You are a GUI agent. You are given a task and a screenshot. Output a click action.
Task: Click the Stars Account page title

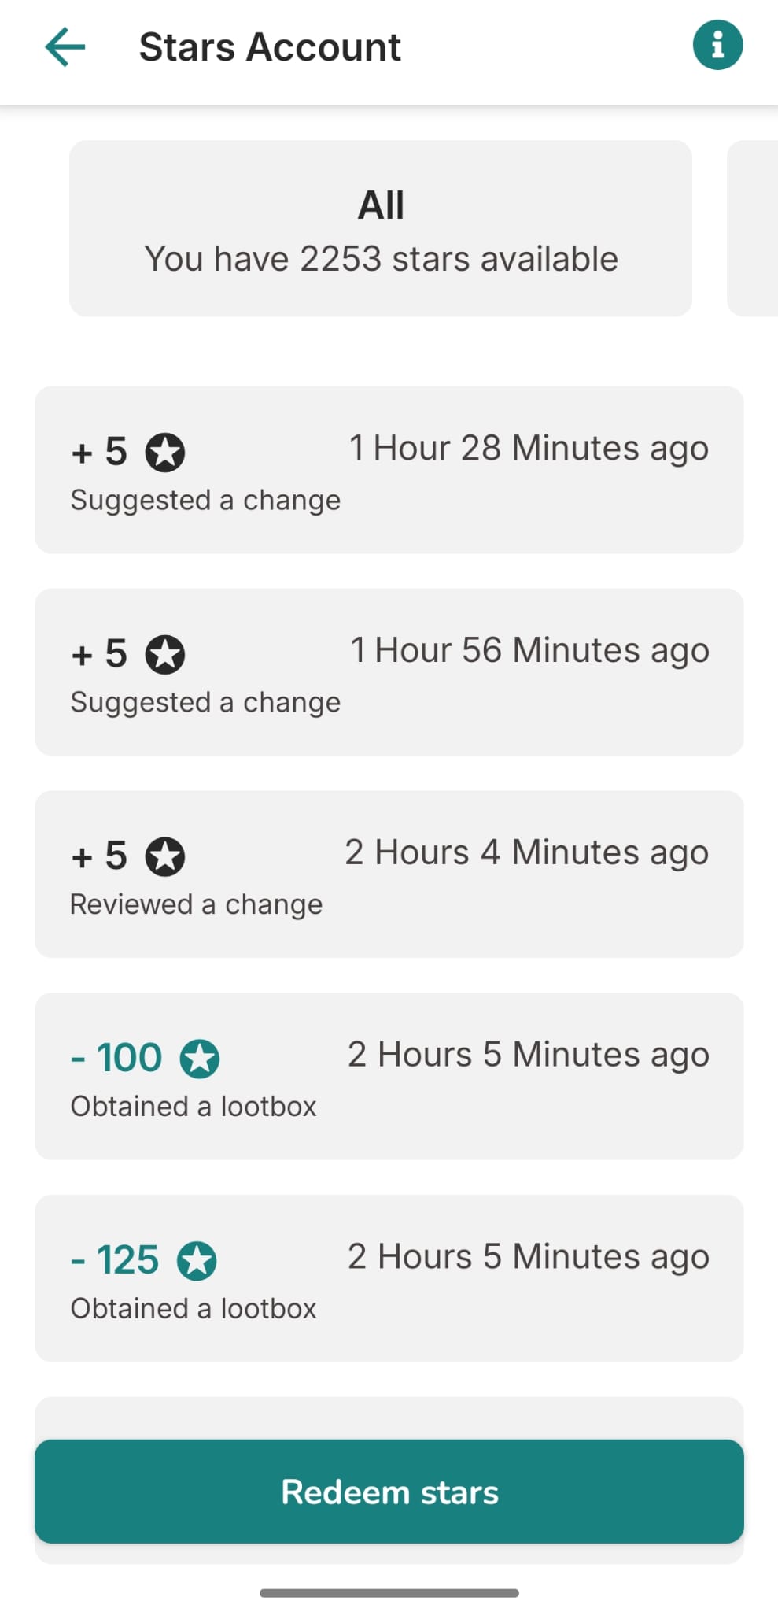pos(270,47)
